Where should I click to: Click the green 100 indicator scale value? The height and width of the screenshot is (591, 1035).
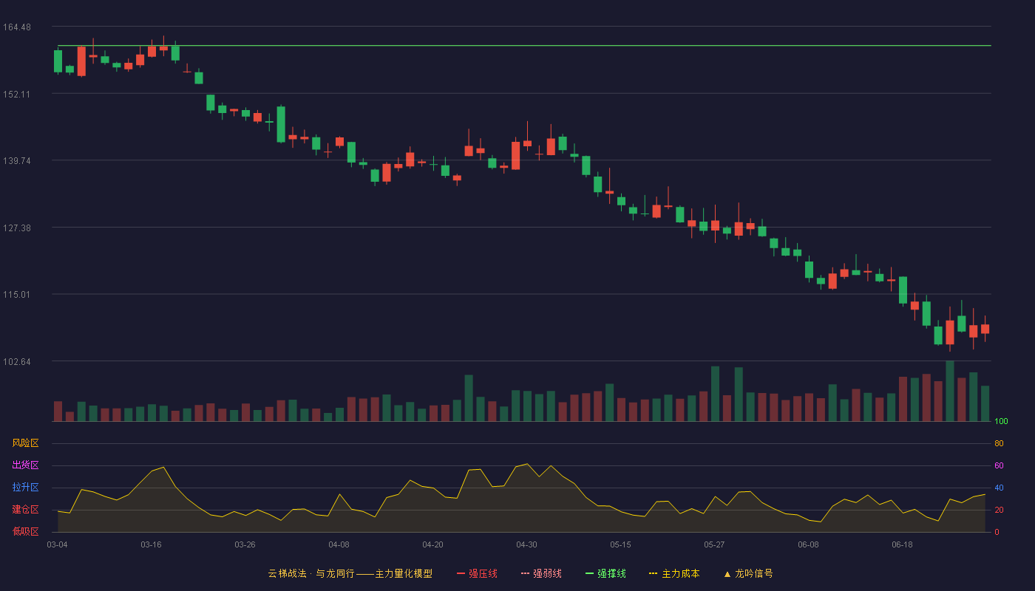coord(1001,422)
